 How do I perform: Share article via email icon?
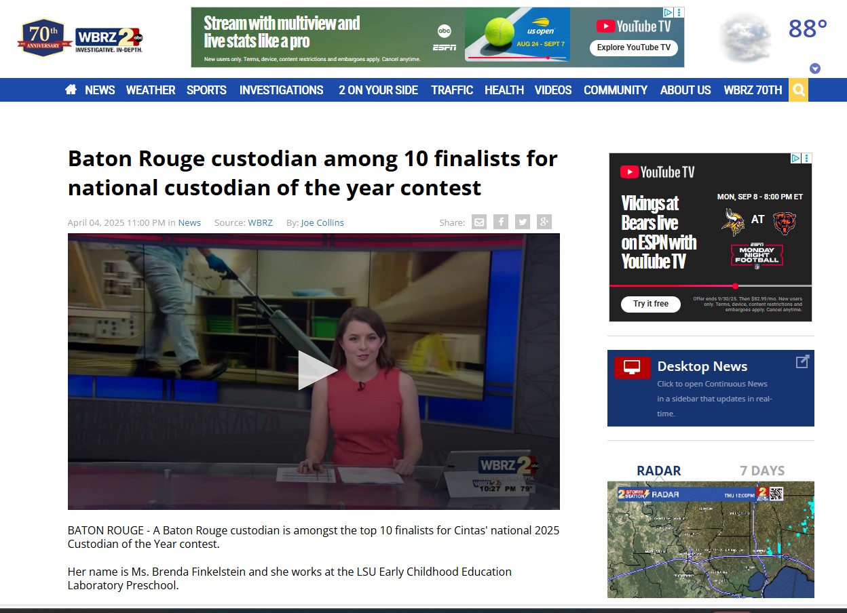(x=479, y=222)
